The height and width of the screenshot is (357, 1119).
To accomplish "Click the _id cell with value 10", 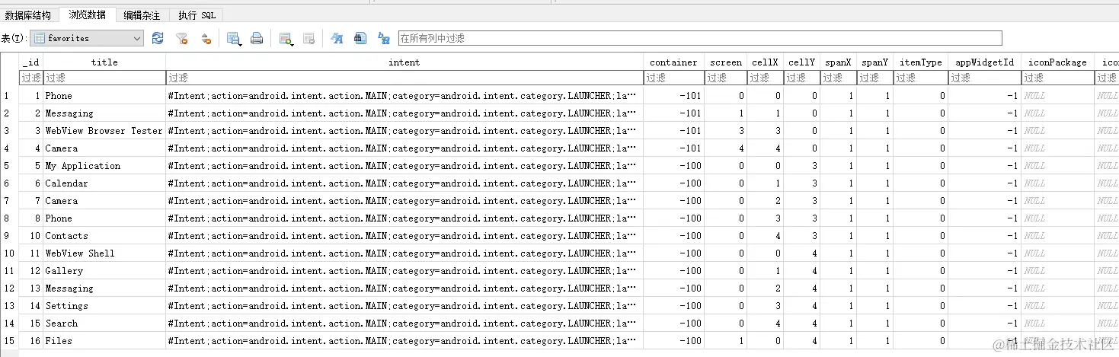I will (x=31, y=236).
